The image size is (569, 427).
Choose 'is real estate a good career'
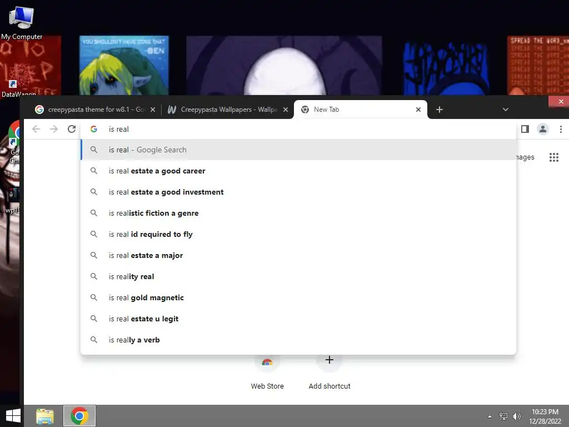pos(298,171)
